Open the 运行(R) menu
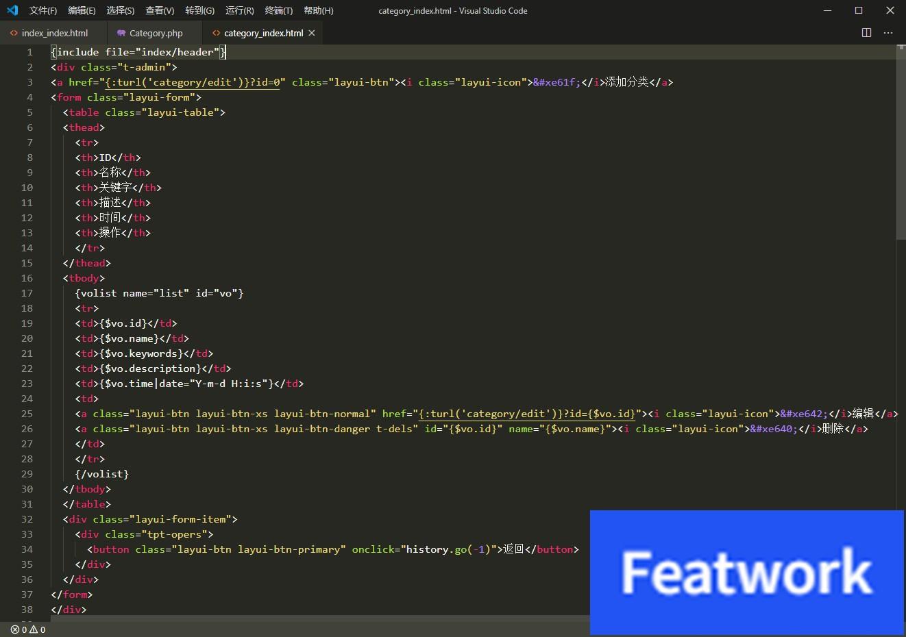 click(239, 10)
